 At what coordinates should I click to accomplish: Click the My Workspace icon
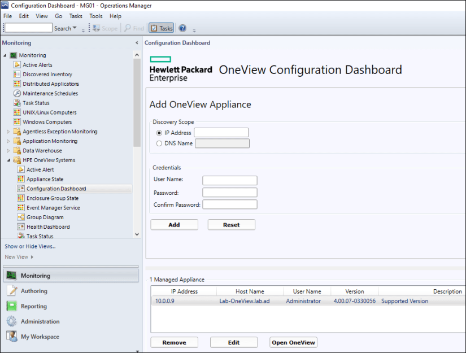12,337
